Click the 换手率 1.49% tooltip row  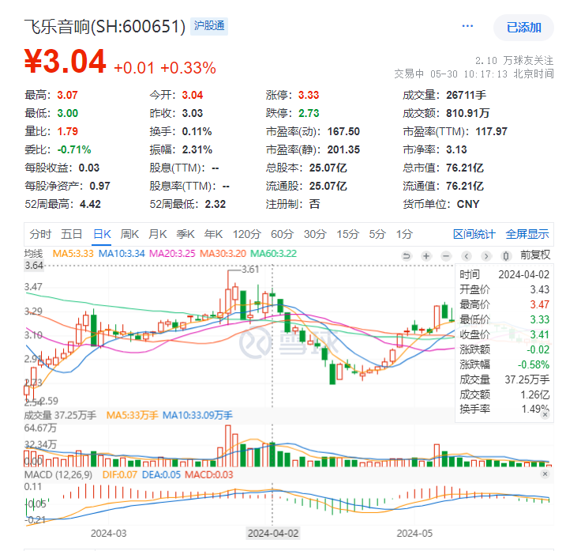coord(504,409)
